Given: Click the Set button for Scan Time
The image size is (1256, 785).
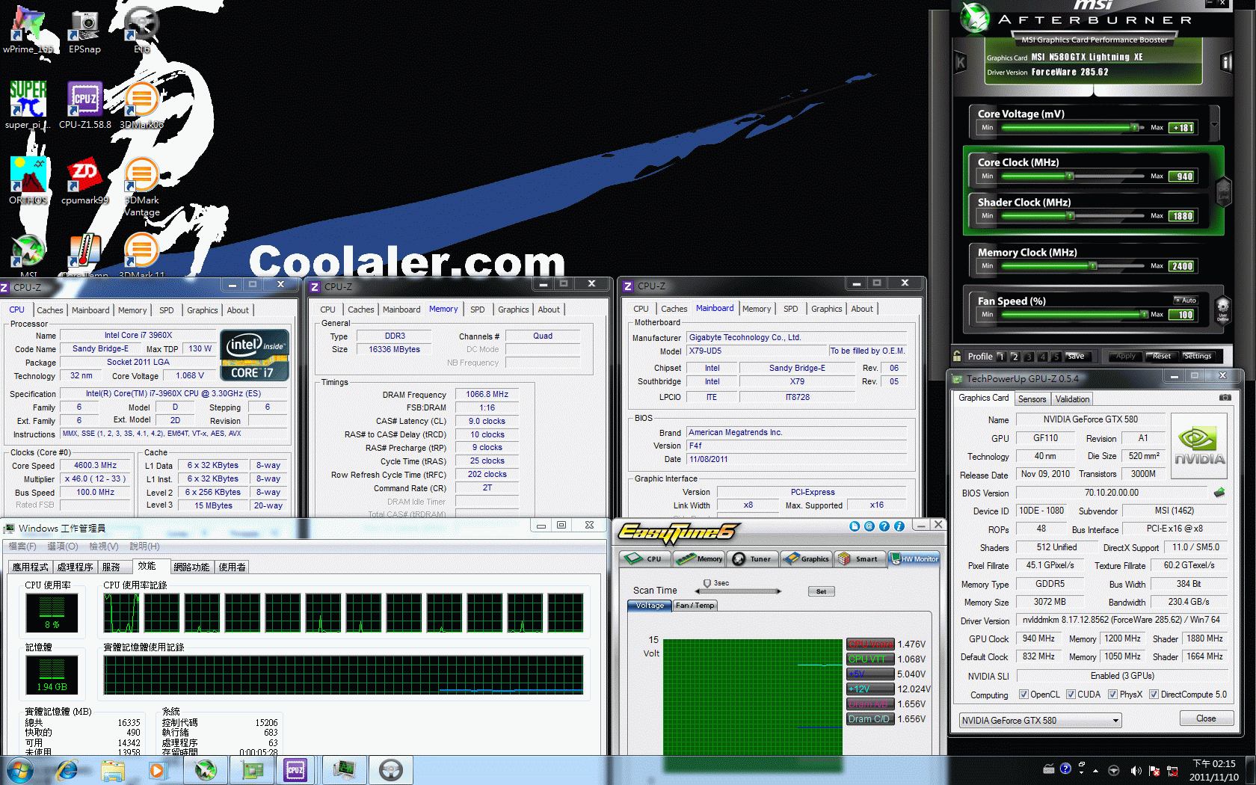Looking at the screenshot, I should tap(821, 591).
